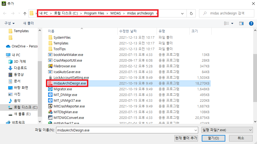
Task: Select the MITDWGConvert.exe file icon
Action: tap(50, 118)
